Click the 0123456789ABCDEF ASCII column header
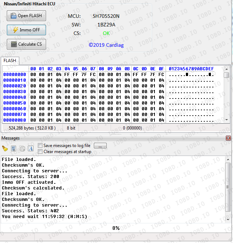The image size is (233, 243). [x=191, y=69]
